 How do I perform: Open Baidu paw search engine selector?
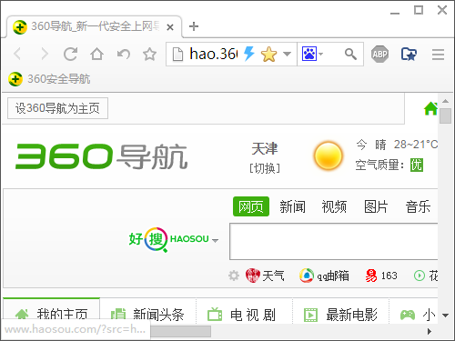click(x=312, y=55)
